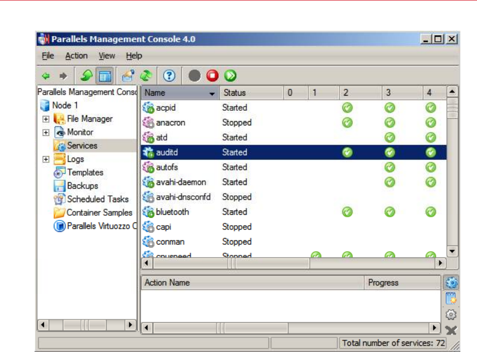The width and height of the screenshot is (477, 352).
Task: Click the green up-level arrow toolbar icon
Action: point(86,76)
